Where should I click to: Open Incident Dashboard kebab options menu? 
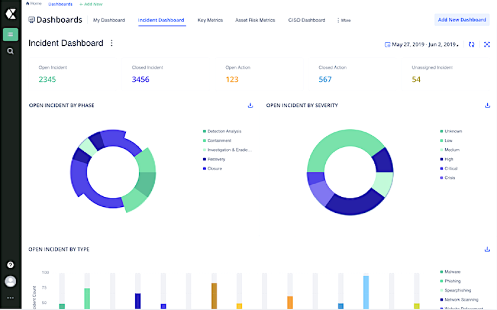point(112,43)
